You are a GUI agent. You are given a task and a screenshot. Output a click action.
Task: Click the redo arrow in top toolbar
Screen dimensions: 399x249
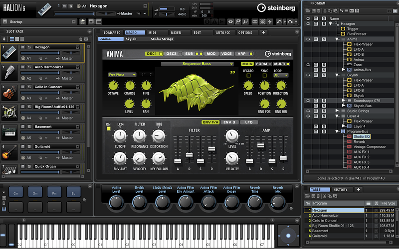point(290,22)
